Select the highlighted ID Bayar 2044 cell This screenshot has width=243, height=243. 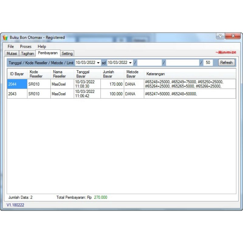point(17,84)
